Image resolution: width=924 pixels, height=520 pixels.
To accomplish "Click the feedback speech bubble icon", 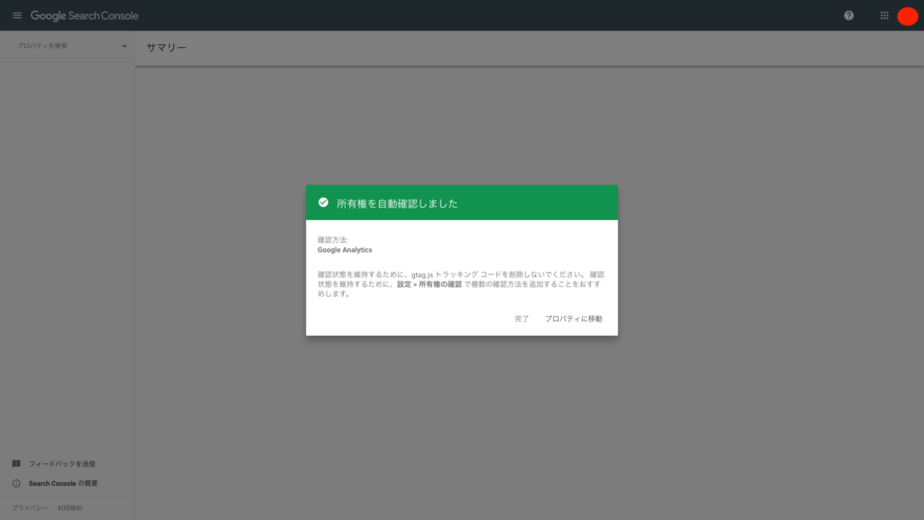I will click(16, 464).
